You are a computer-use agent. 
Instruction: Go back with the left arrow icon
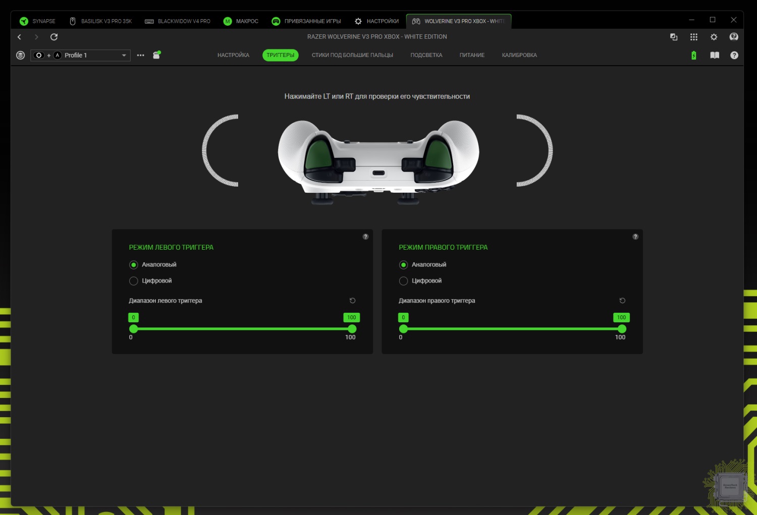pyautogui.click(x=19, y=37)
